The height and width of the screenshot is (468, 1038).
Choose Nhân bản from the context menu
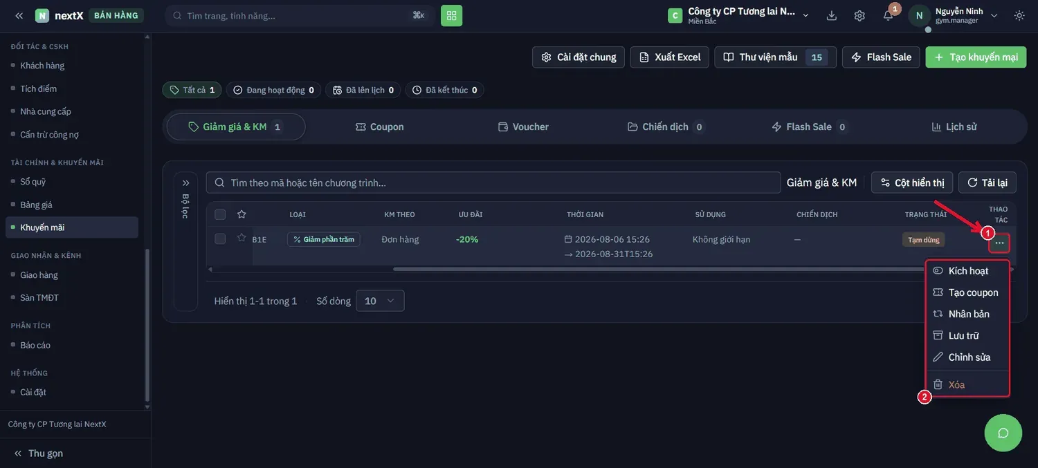967,314
